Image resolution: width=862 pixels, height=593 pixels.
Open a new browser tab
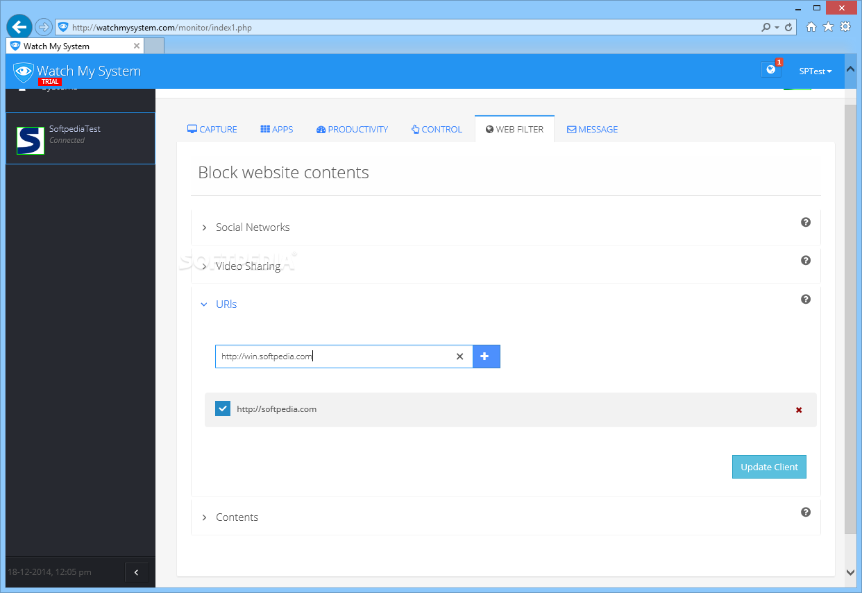coord(154,46)
